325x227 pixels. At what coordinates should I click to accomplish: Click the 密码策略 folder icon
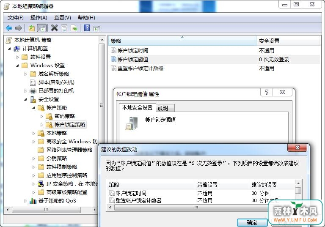pos(49,116)
